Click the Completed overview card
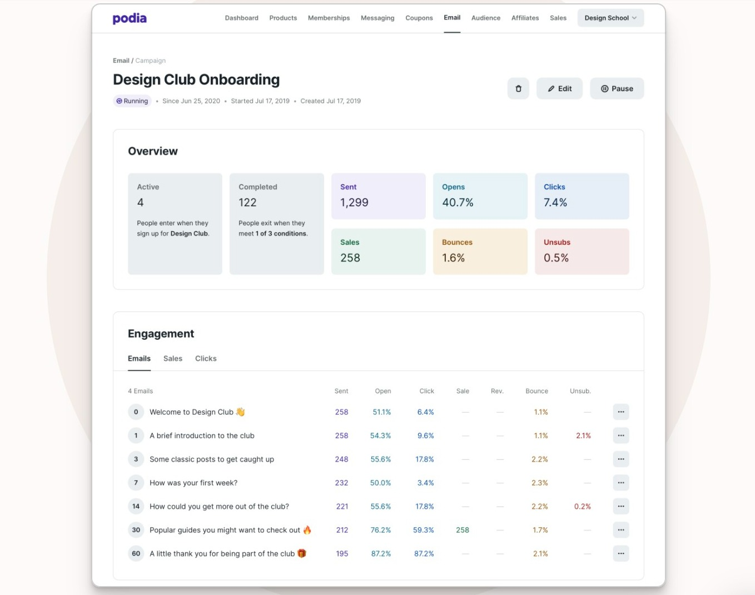This screenshot has height=595, width=755. [x=277, y=224]
